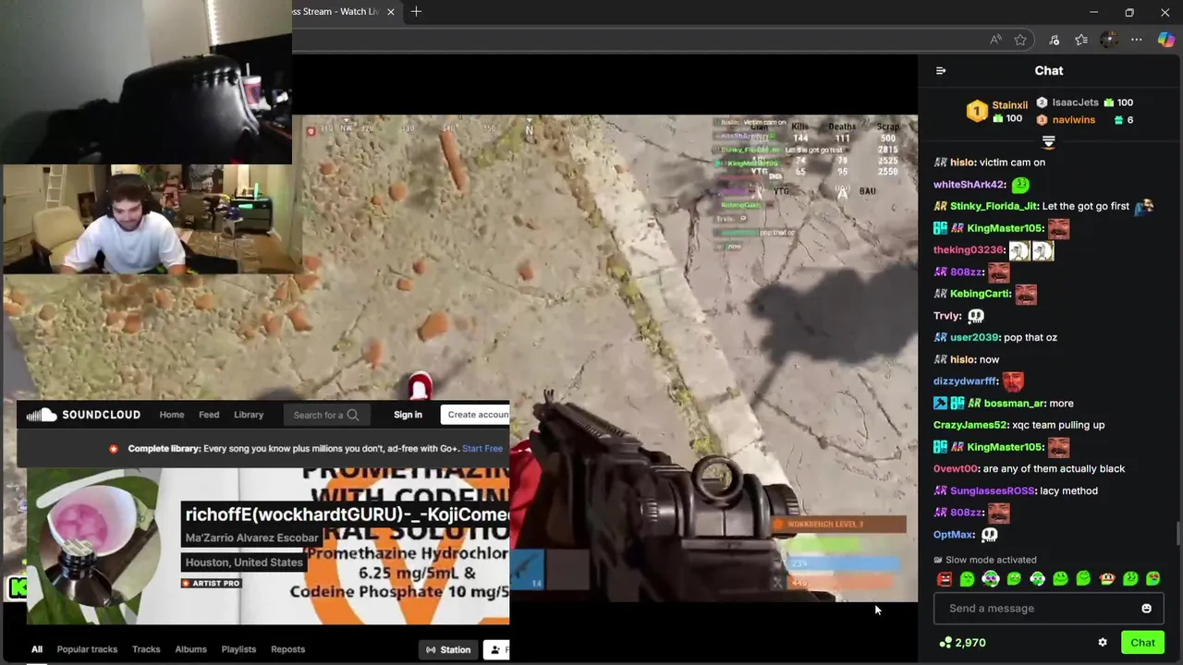Open SoundCloud Home tab
This screenshot has height=665, width=1183.
click(172, 415)
